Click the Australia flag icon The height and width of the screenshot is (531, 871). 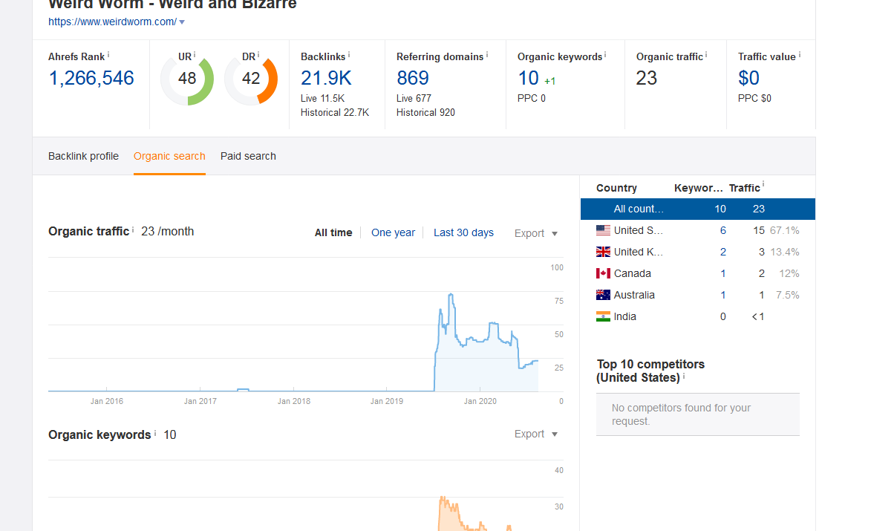pyautogui.click(x=603, y=295)
